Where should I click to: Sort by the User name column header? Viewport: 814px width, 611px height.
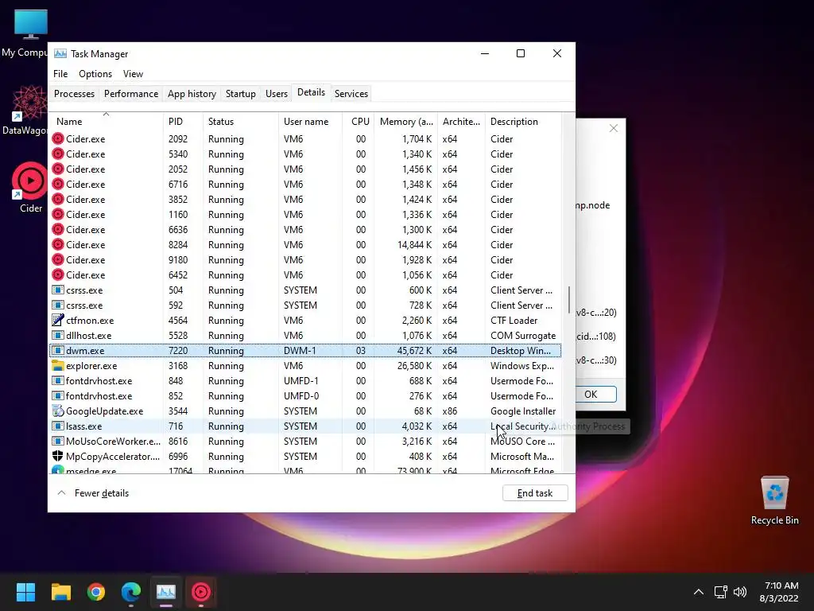coord(311,121)
